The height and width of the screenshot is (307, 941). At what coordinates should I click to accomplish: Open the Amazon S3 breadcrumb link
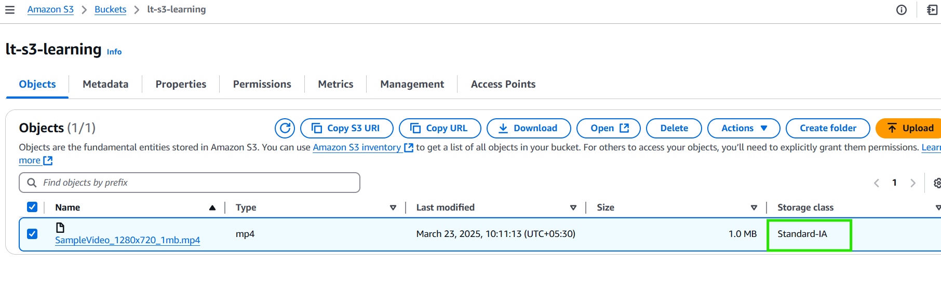(x=50, y=9)
